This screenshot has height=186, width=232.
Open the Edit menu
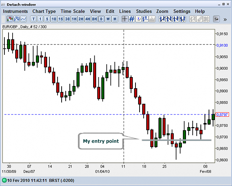point(110,11)
